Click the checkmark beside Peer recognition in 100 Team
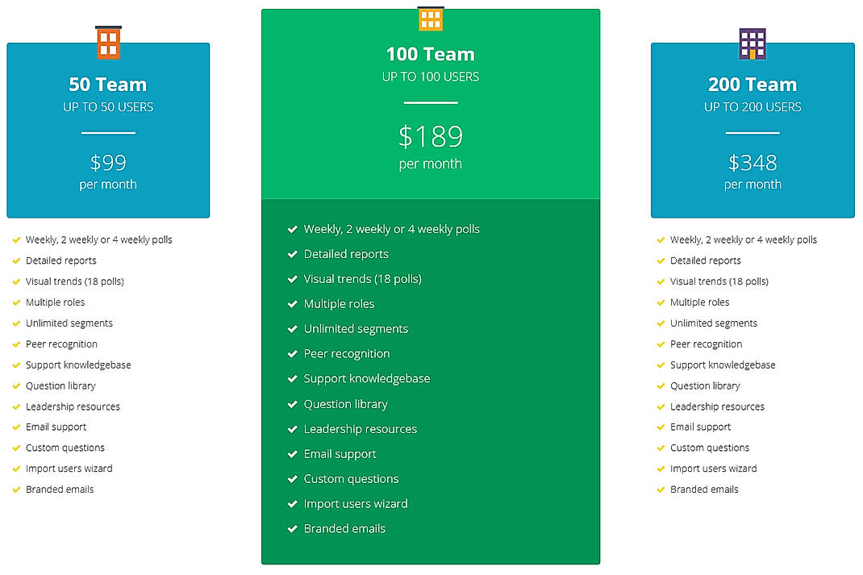The height and width of the screenshot is (575, 863). [292, 354]
